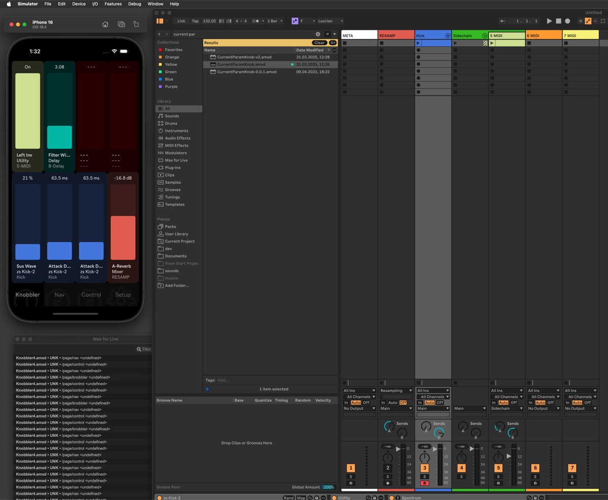Open the Clips library category
Viewport: 608px width, 500px height.
(170, 175)
